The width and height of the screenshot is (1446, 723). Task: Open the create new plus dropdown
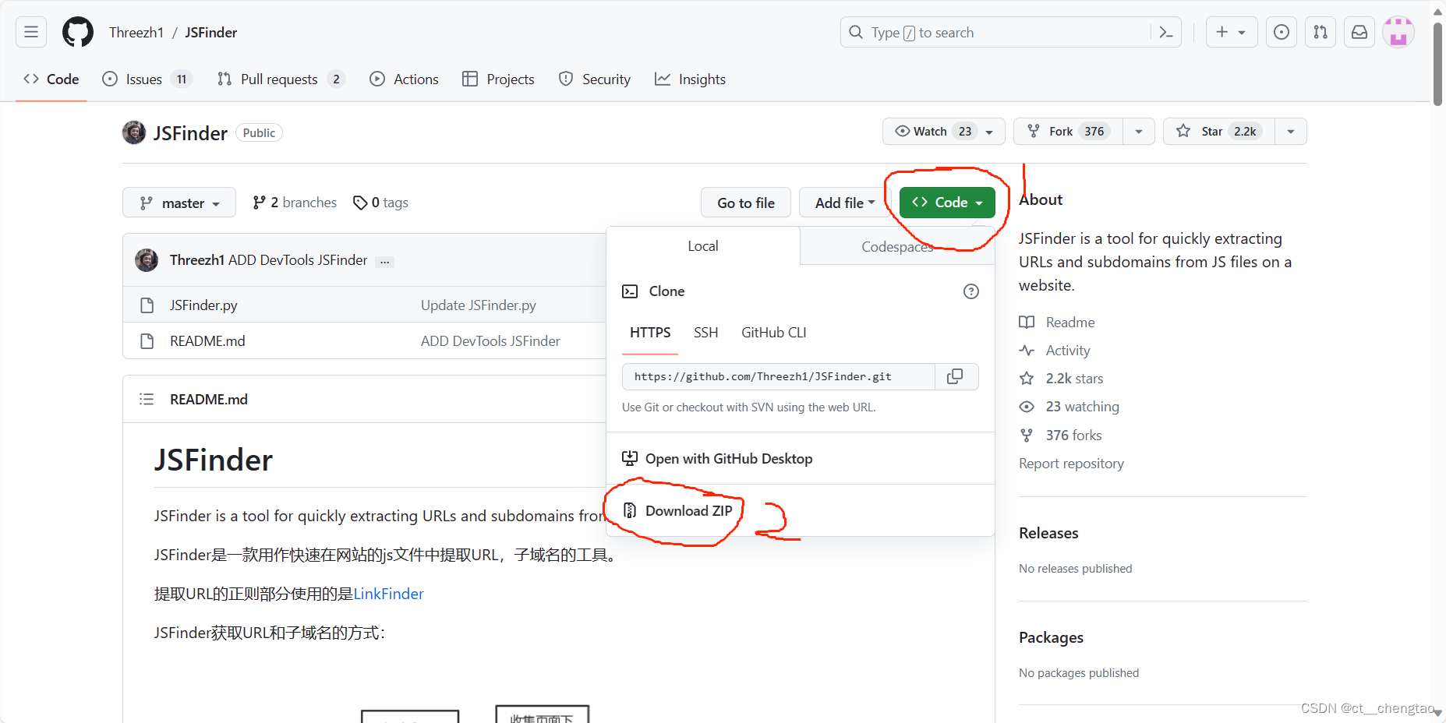point(1232,32)
